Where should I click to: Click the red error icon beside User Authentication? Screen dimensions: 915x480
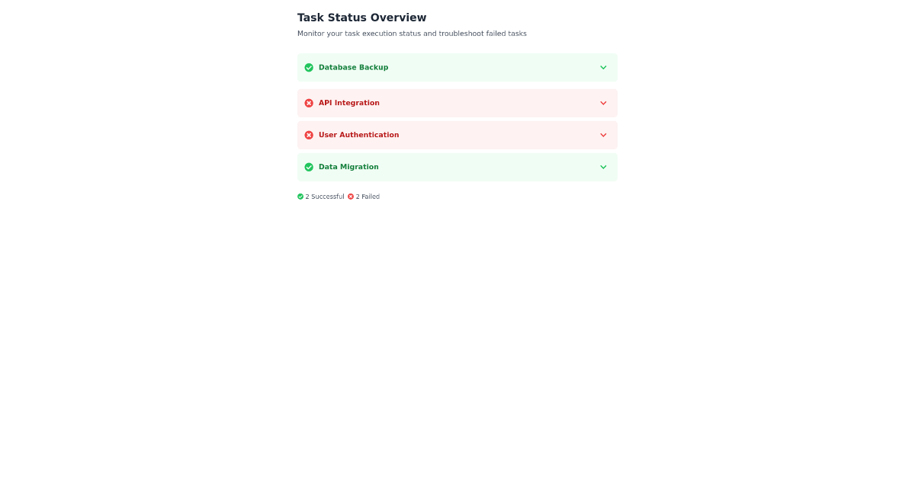(x=309, y=135)
